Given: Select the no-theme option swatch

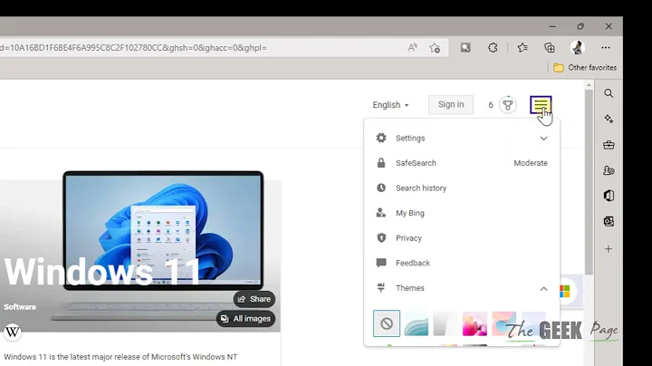Looking at the screenshot, I should click(387, 323).
